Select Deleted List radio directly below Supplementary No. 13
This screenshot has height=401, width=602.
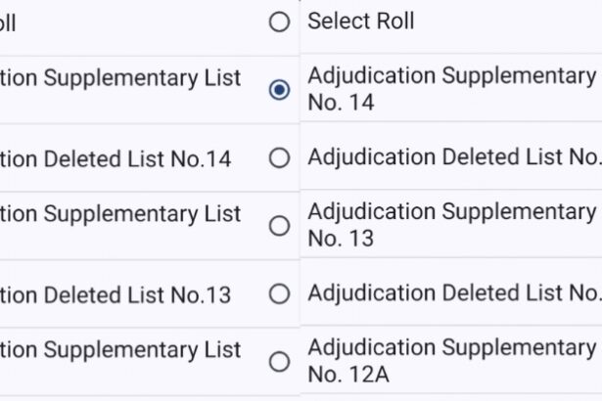tap(279, 293)
